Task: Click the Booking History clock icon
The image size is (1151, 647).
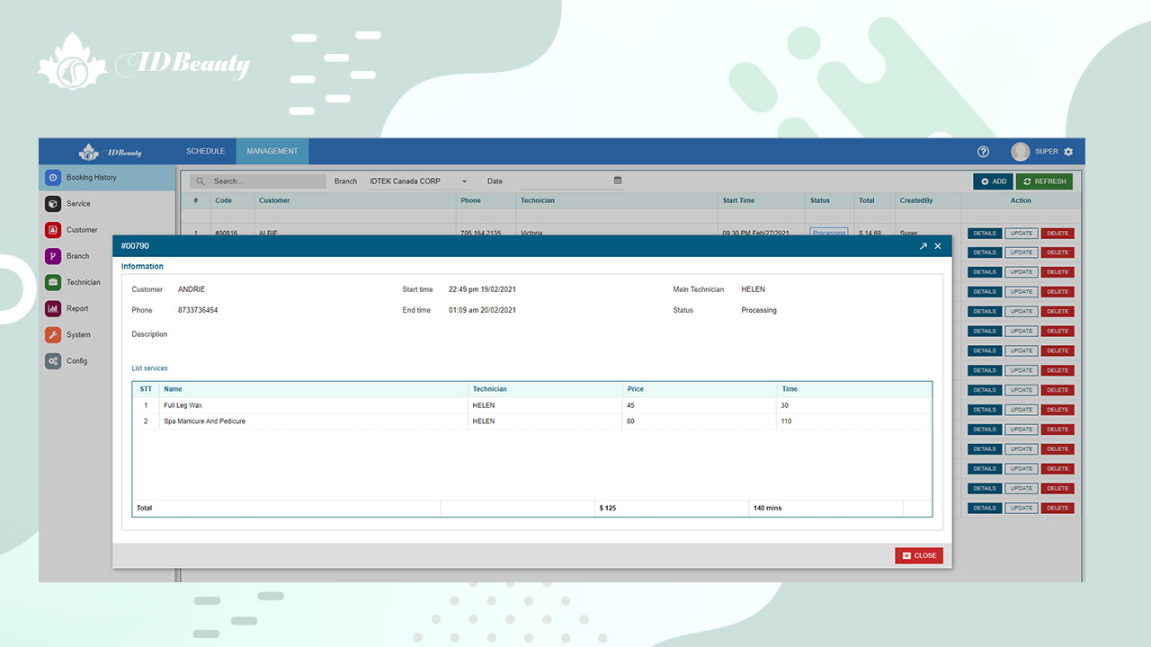Action: coord(53,178)
